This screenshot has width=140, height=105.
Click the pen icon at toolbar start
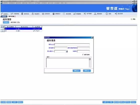click(2, 14)
